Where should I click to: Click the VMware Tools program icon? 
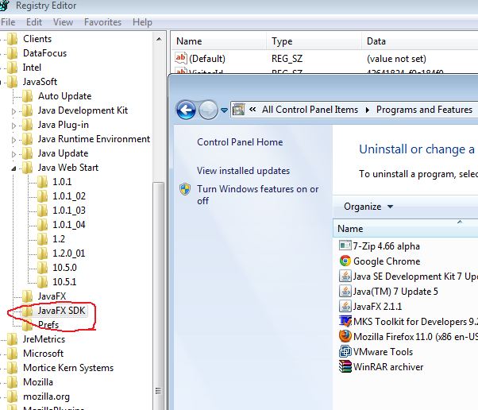345,352
